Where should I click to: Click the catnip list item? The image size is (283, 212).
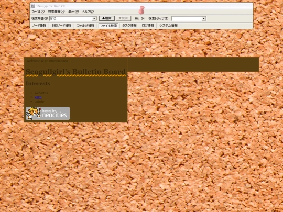click(39, 102)
